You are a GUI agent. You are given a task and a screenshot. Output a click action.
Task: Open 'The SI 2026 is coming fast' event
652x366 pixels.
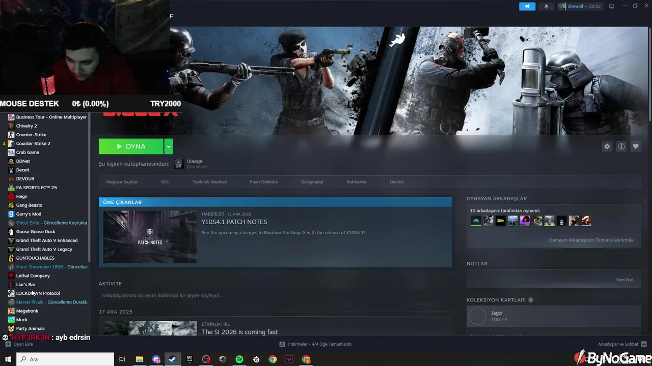[x=240, y=332]
